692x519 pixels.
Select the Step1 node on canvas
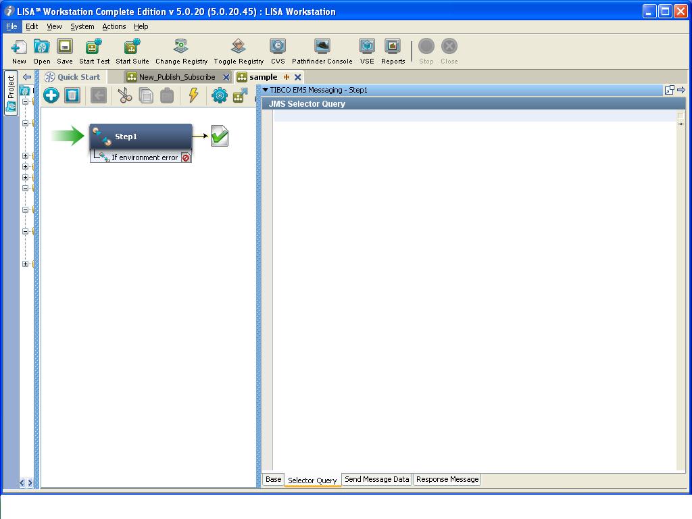[141, 137]
